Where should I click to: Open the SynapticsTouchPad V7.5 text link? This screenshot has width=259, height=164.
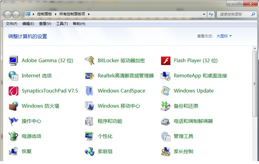[50, 91]
